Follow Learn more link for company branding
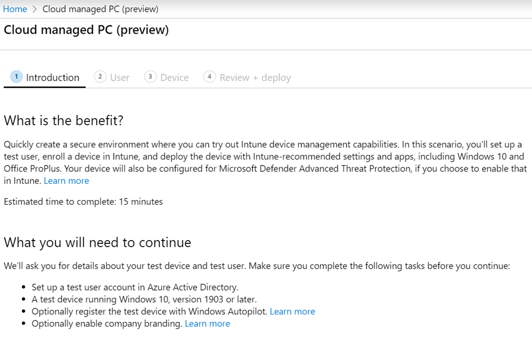Viewport: 532px width, 342px height. tap(207, 323)
